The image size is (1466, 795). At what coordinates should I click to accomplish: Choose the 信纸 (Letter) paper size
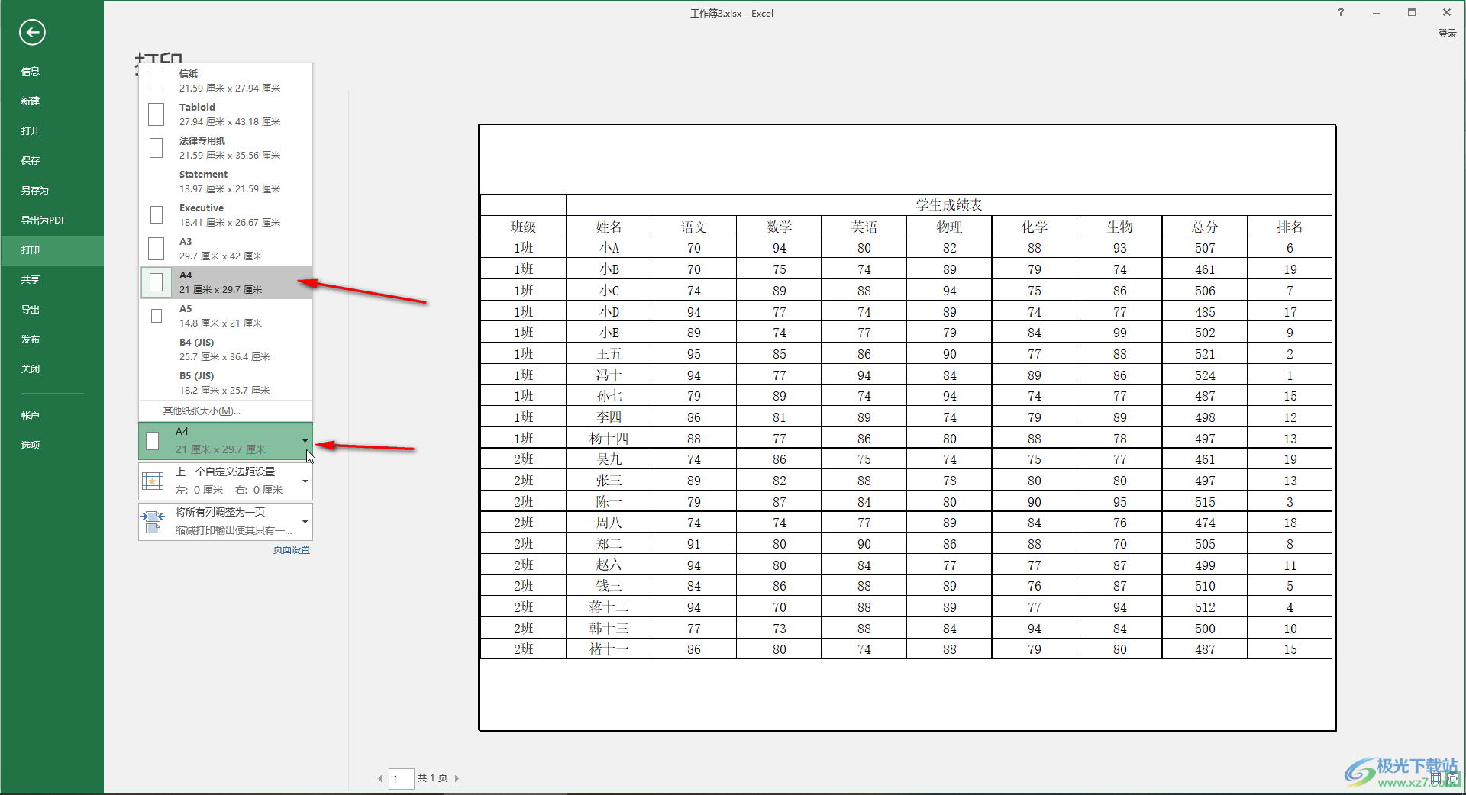click(225, 81)
